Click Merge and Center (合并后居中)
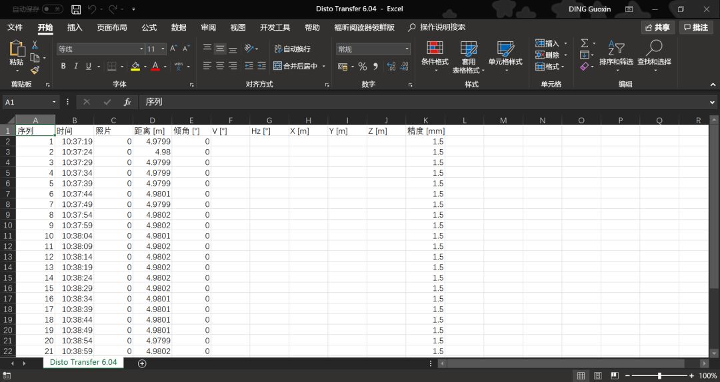This screenshot has width=720, height=382. tap(296, 66)
